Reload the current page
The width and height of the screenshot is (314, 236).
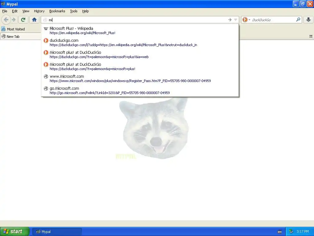click(x=23, y=20)
